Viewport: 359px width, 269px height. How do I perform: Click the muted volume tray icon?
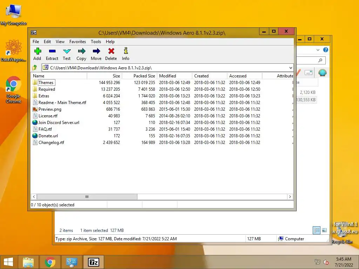[x=326, y=262]
